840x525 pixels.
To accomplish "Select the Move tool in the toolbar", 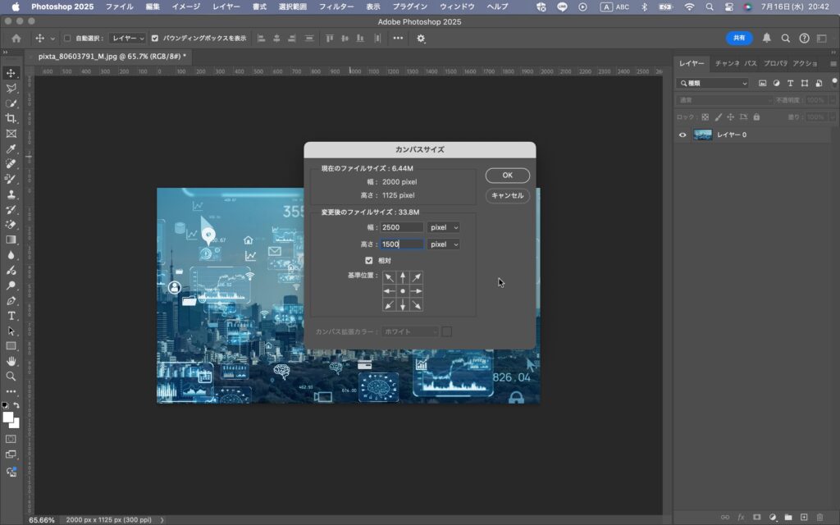I will [11, 73].
